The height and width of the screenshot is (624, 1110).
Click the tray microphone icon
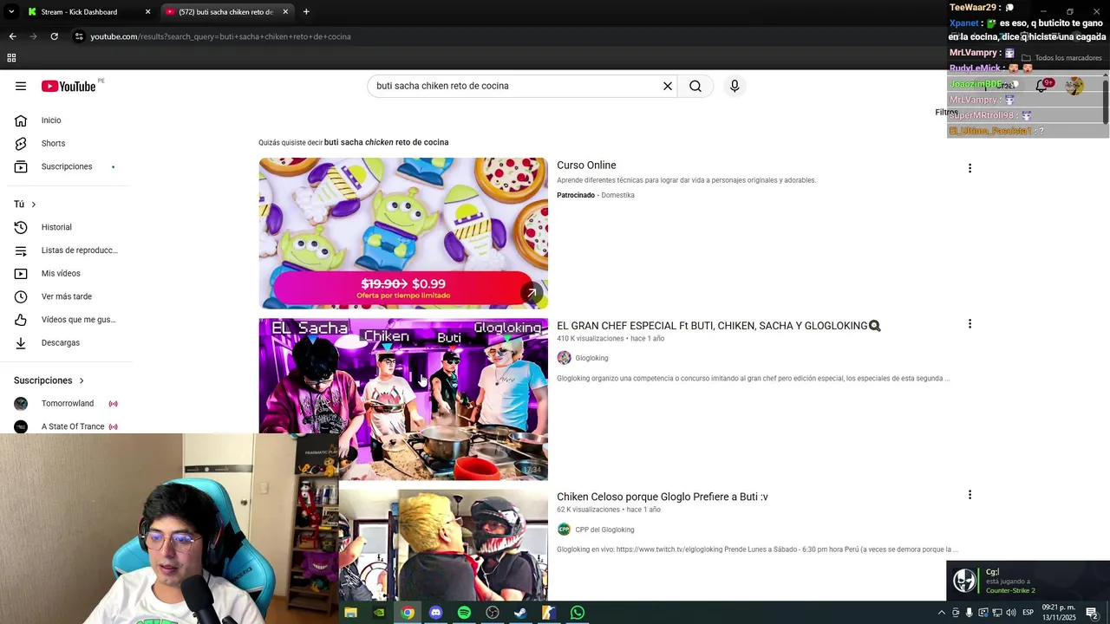click(969, 613)
